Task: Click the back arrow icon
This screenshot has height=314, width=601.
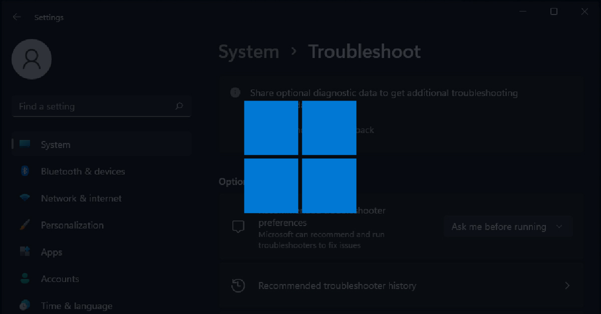Action: [x=17, y=16]
